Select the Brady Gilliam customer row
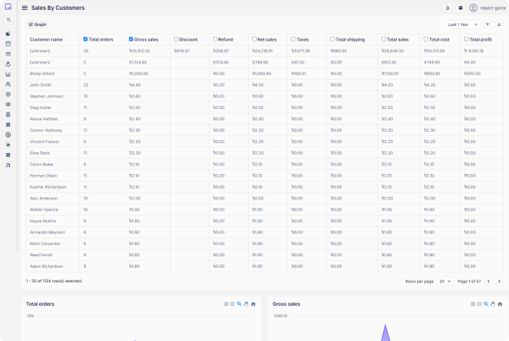509x341 pixels. (264, 74)
